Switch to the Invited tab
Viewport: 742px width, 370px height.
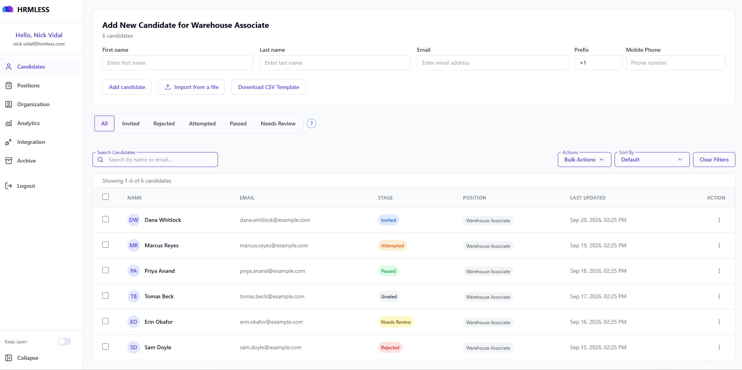coord(131,123)
